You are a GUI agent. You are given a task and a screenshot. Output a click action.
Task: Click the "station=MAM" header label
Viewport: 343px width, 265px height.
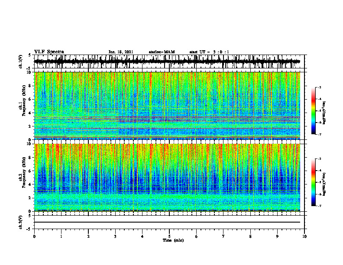(x=162, y=52)
